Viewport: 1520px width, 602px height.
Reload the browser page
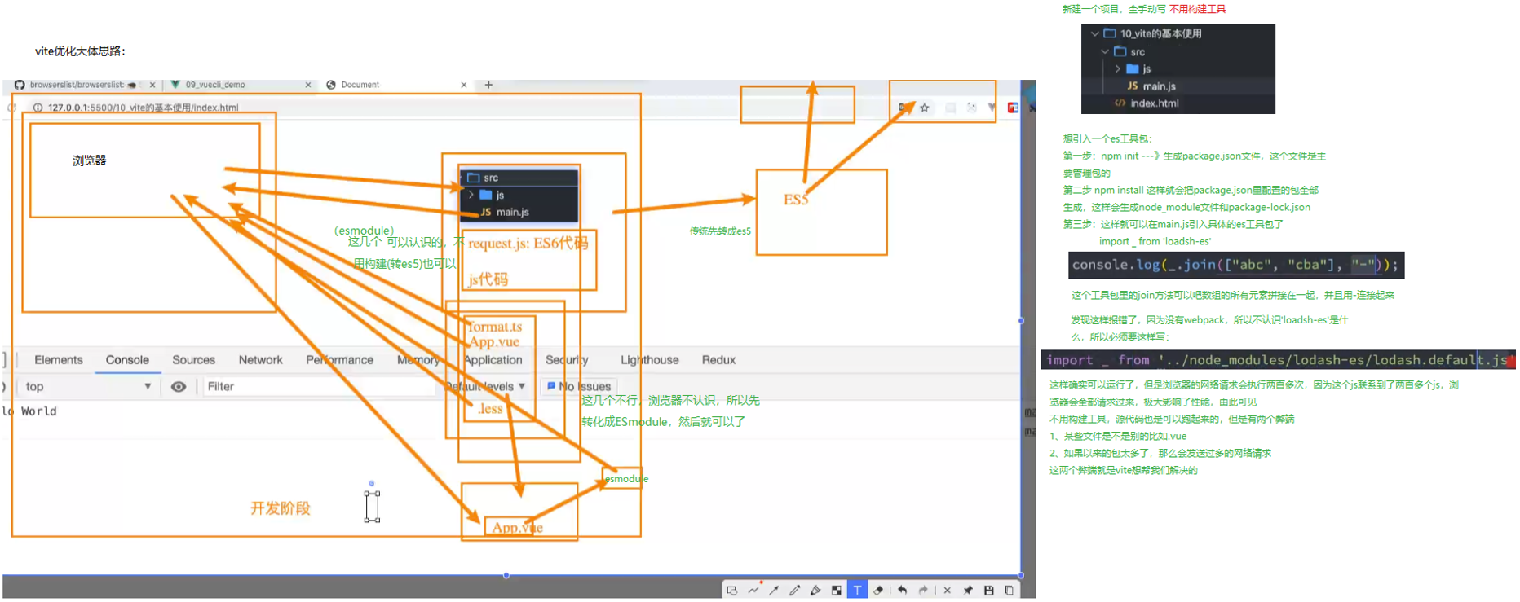pos(11,108)
